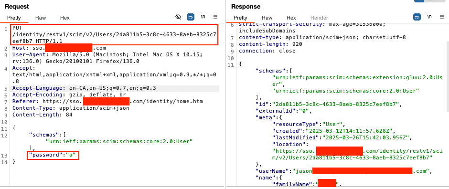Open the Response Render tab
This screenshot has height=189, width=449.
tap(319, 18)
